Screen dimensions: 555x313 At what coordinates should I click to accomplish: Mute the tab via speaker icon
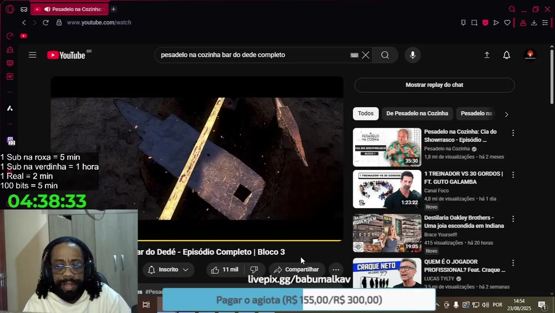tap(47, 9)
